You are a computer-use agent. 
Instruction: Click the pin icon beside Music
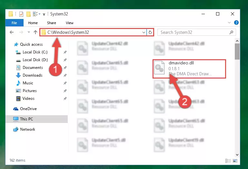tap(65, 83)
